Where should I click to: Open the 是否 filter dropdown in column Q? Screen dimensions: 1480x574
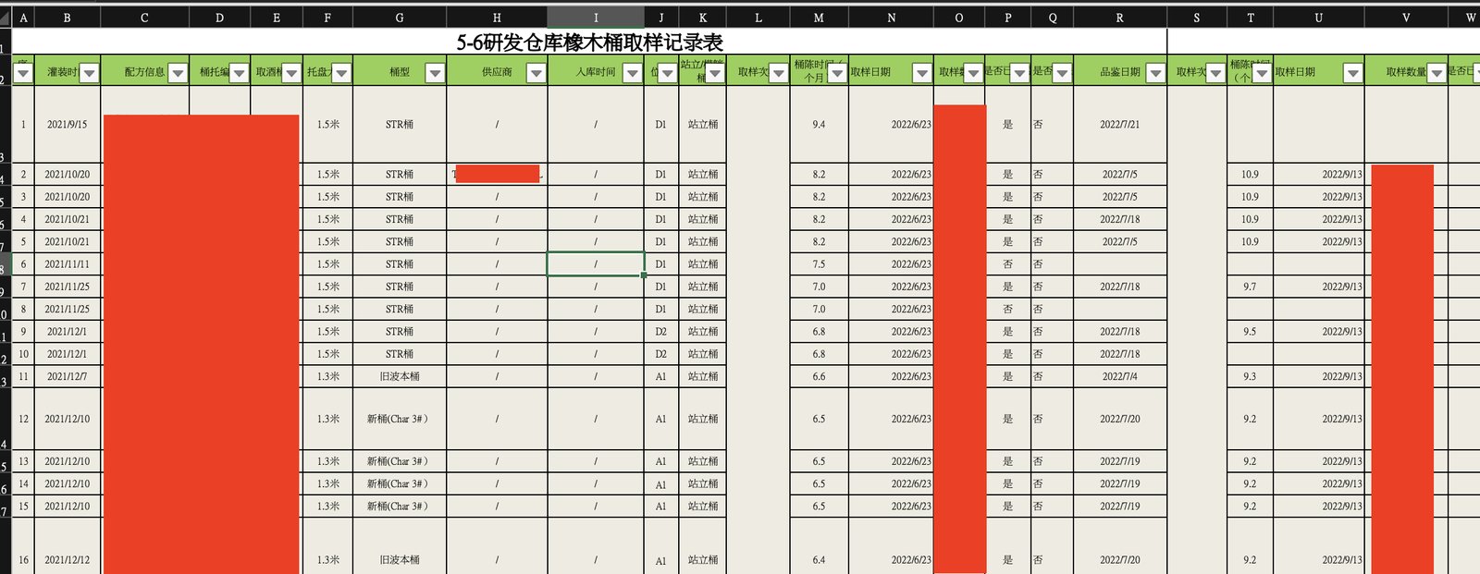1062,73
